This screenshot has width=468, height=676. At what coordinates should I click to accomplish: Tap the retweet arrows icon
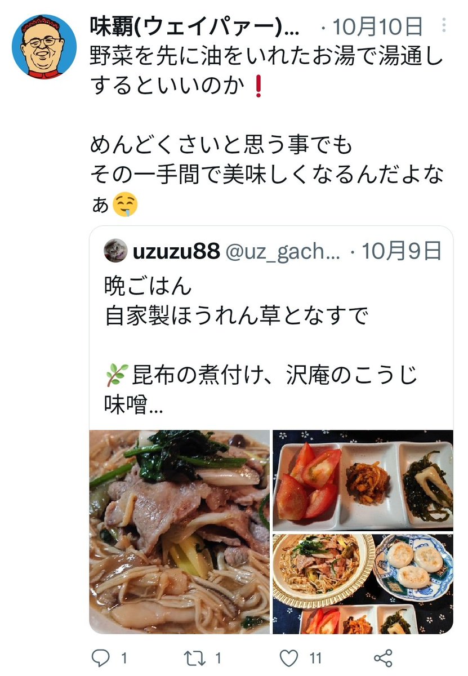pyautogui.click(x=194, y=657)
